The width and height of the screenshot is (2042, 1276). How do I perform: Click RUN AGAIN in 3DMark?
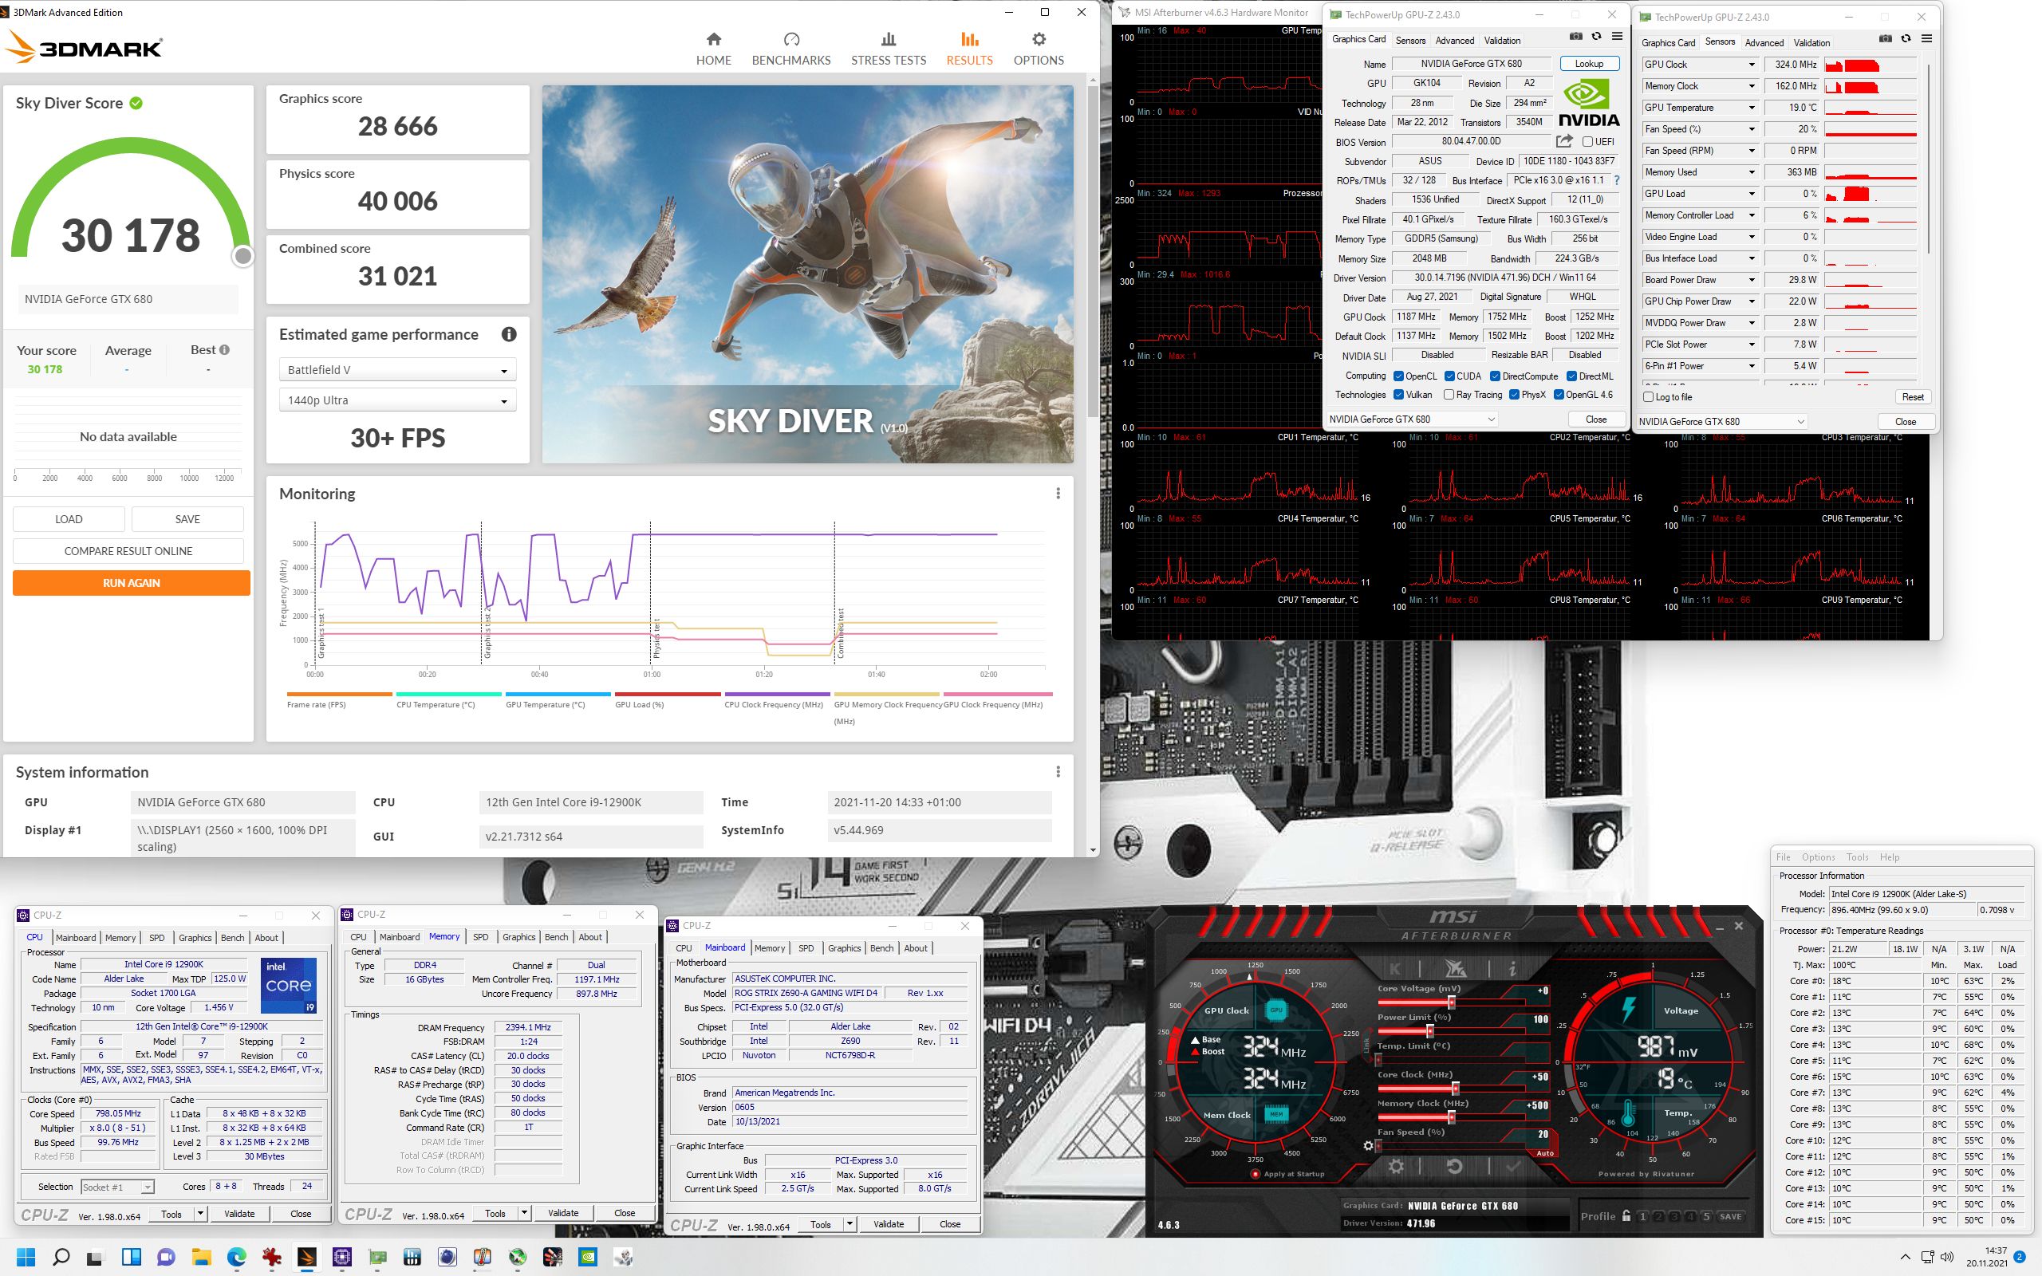[x=131, y=583]
